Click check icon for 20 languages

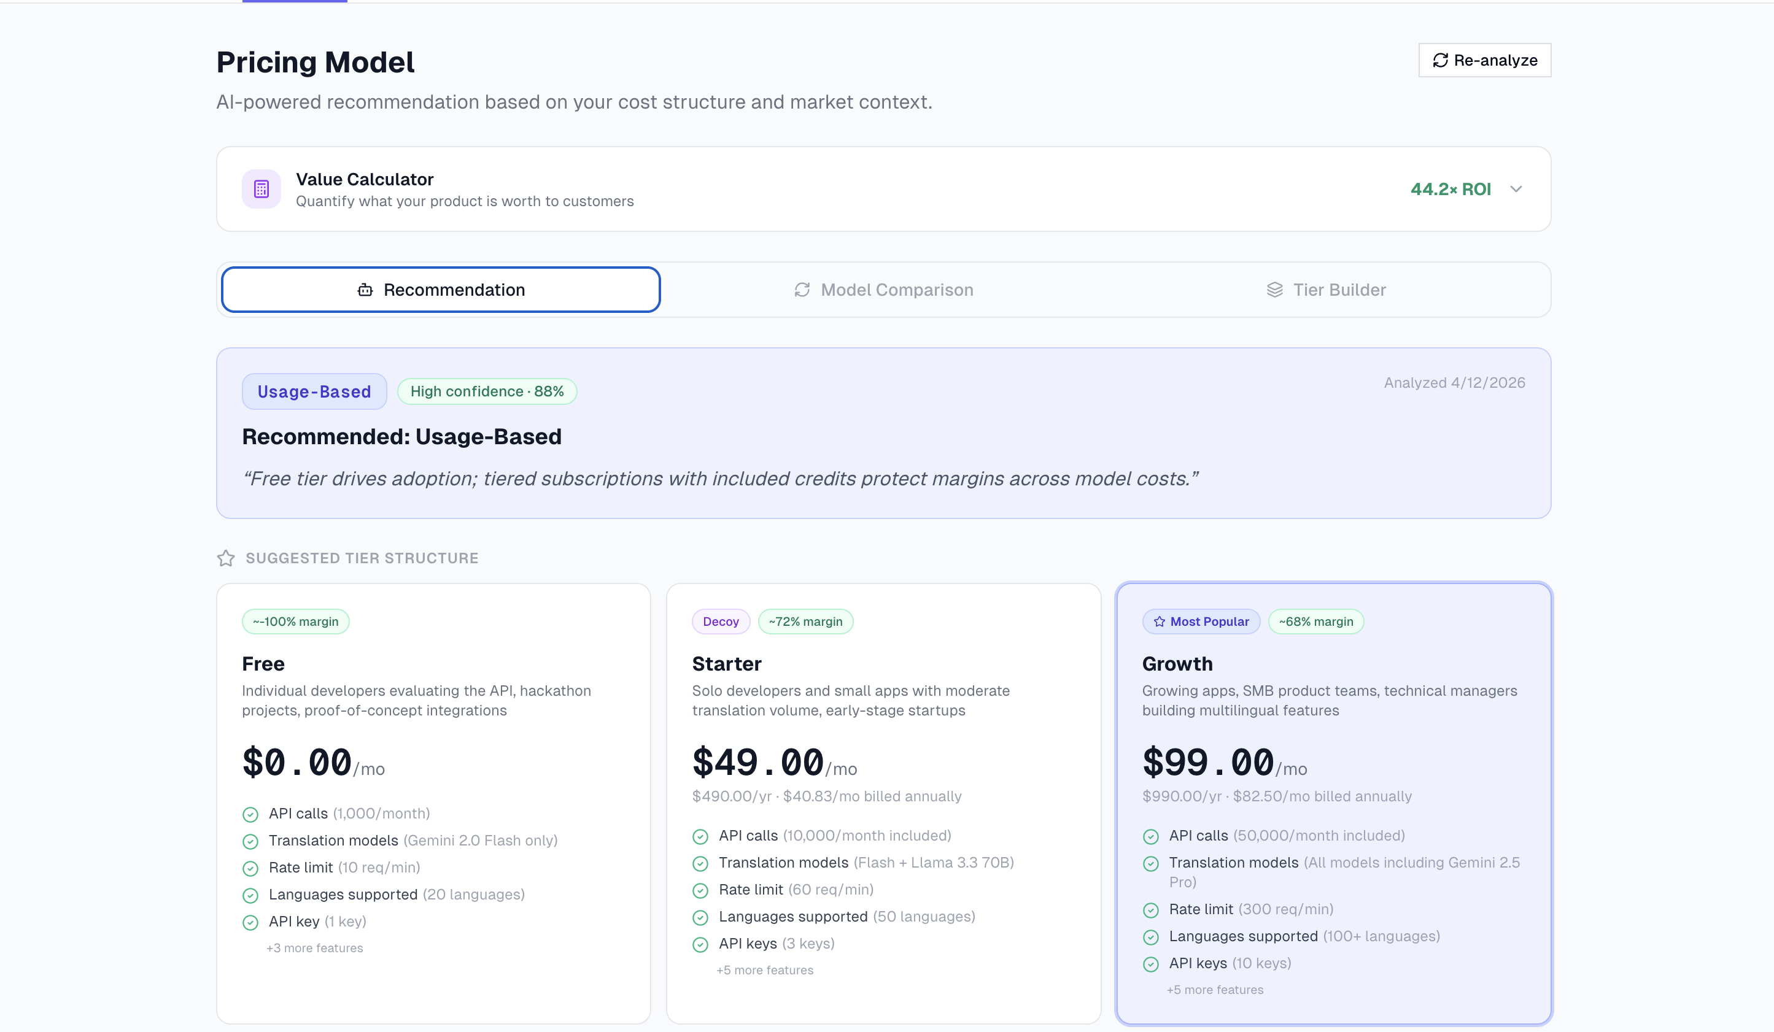click(x=250, y=896)
